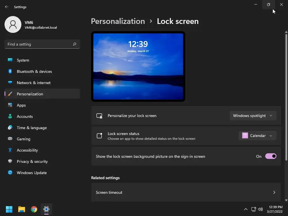The height and width of the screenshot is (216, 288).
Task: Go to System settings
Action: (x=42, y=60)
